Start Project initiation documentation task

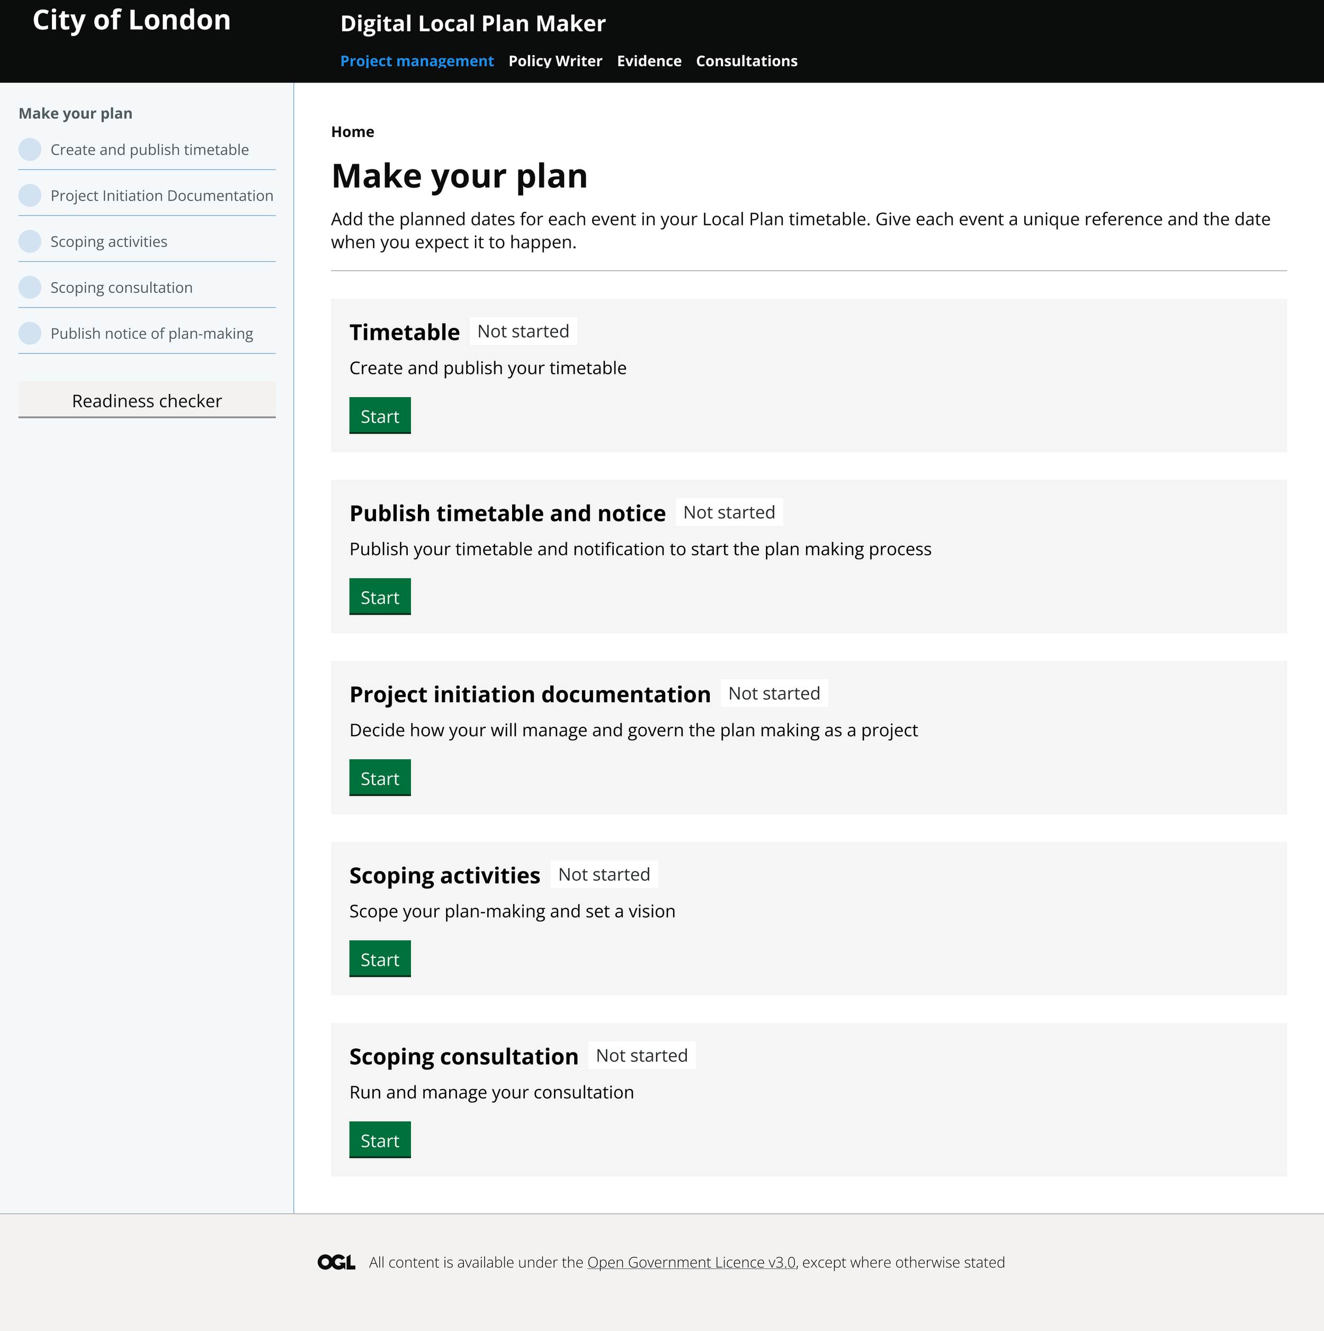380,778
